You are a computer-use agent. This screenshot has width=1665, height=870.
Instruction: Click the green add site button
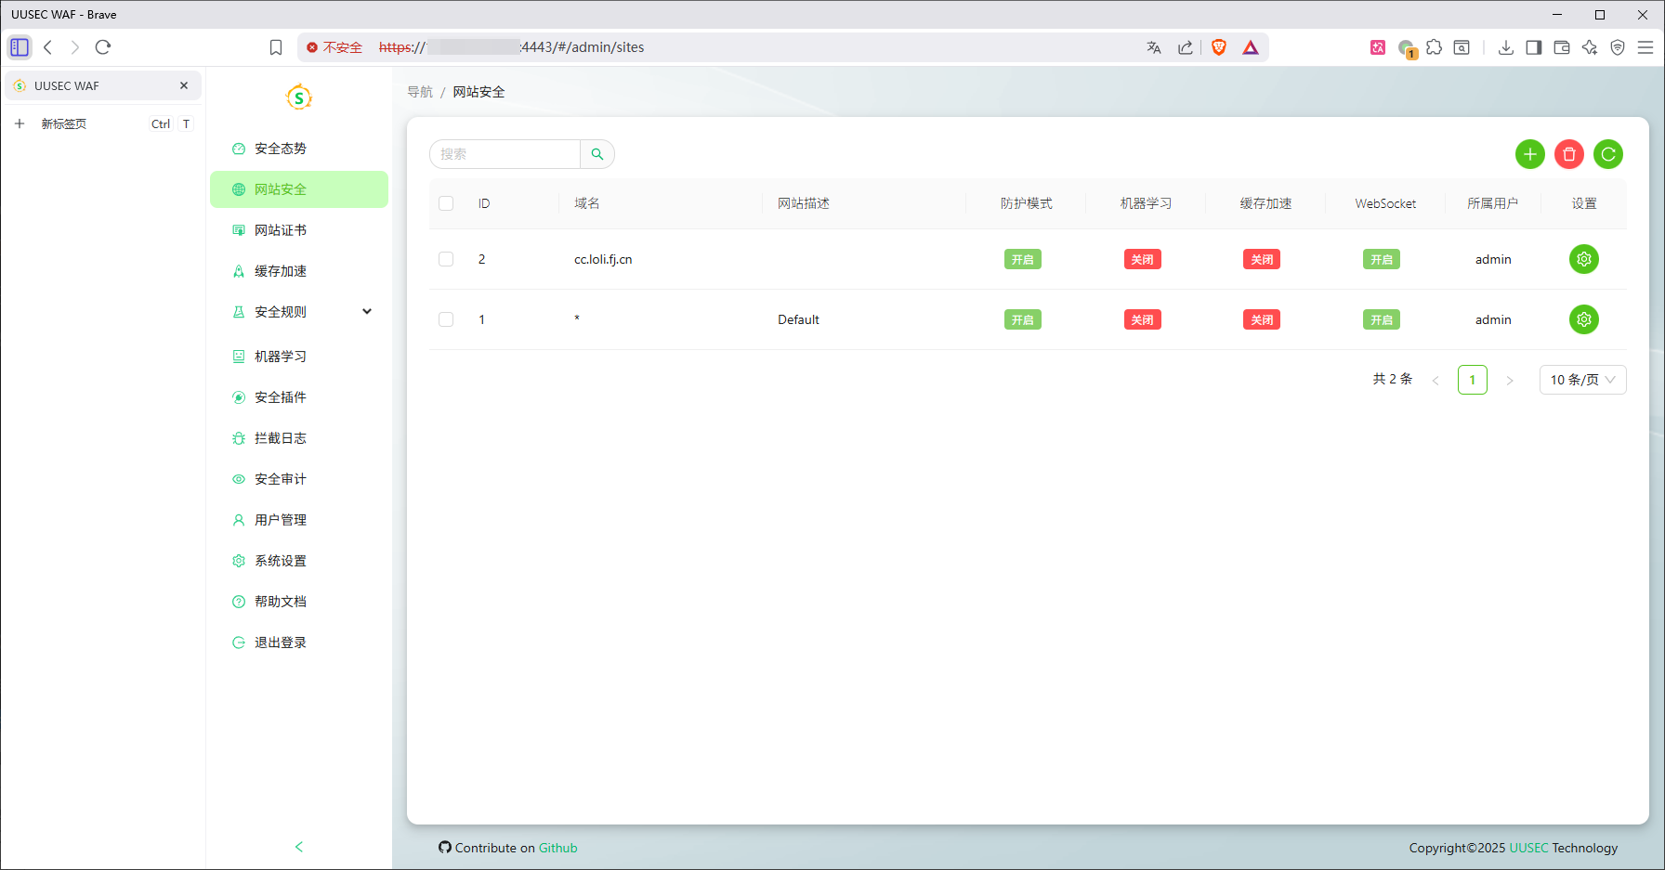pos(1529,154)
